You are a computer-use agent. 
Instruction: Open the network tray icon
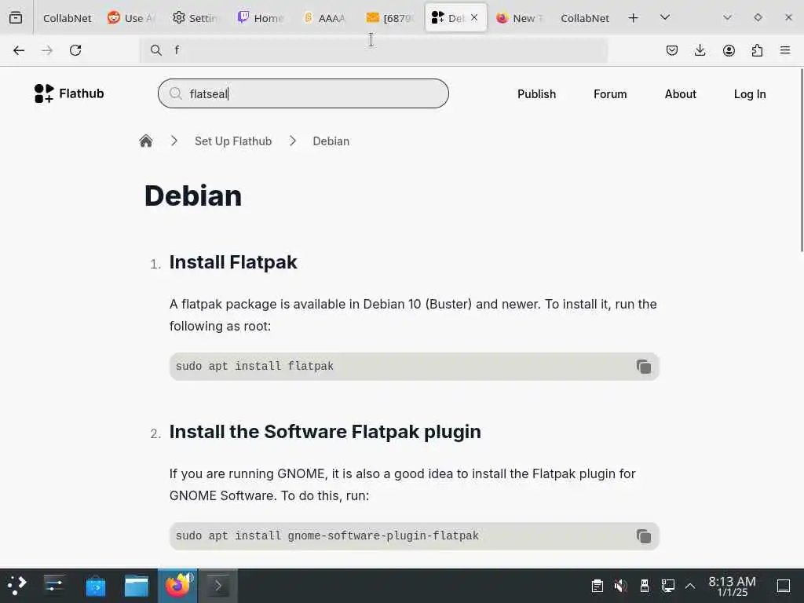pos(667,586)
